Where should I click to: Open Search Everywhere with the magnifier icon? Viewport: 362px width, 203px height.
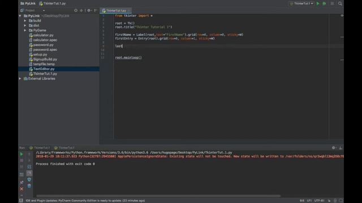click(340, 3)
